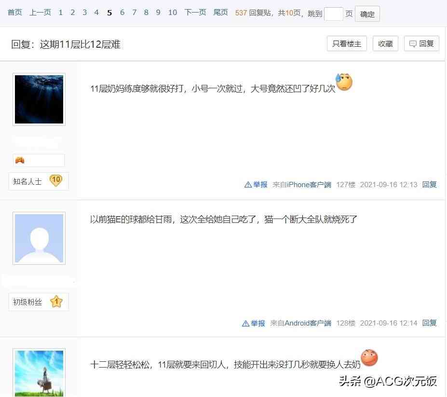Click the sweating emoji in floor 127 post

click(344, 82)
